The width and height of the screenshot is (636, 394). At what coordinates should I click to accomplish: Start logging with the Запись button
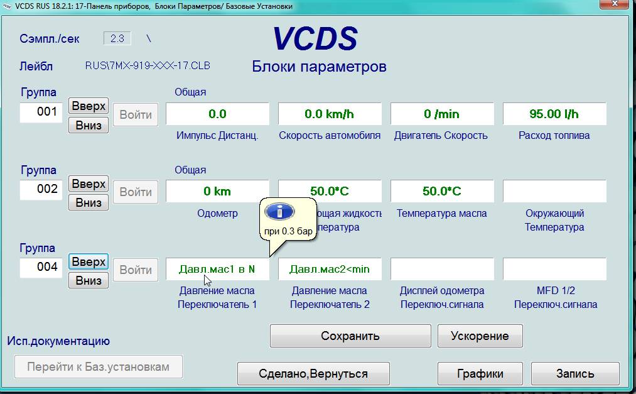[x=575, y=373]
